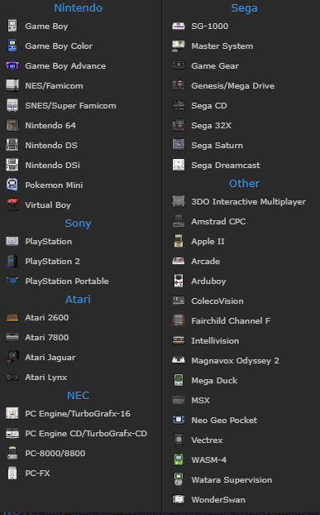320x515 pixels.
Task: Click the Pokemon Mini icon
Action: pos(12,185)
